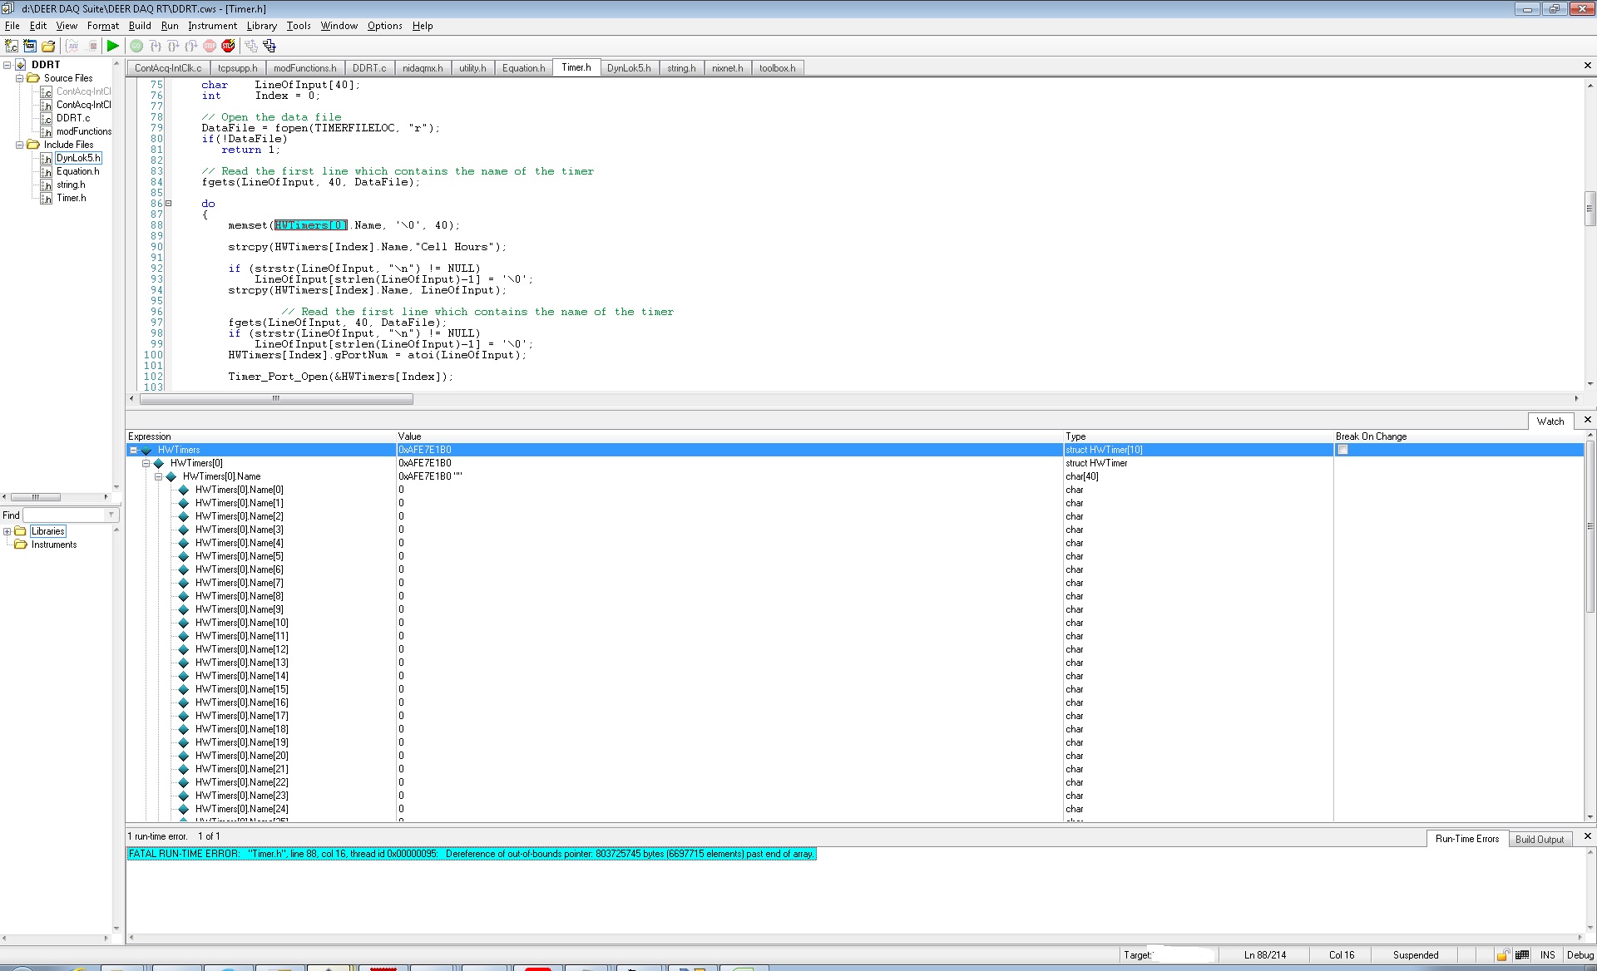This screenshot has width=1597, height=971.
Task: Create a new source file with the .c icon
Action: (11, 46)
